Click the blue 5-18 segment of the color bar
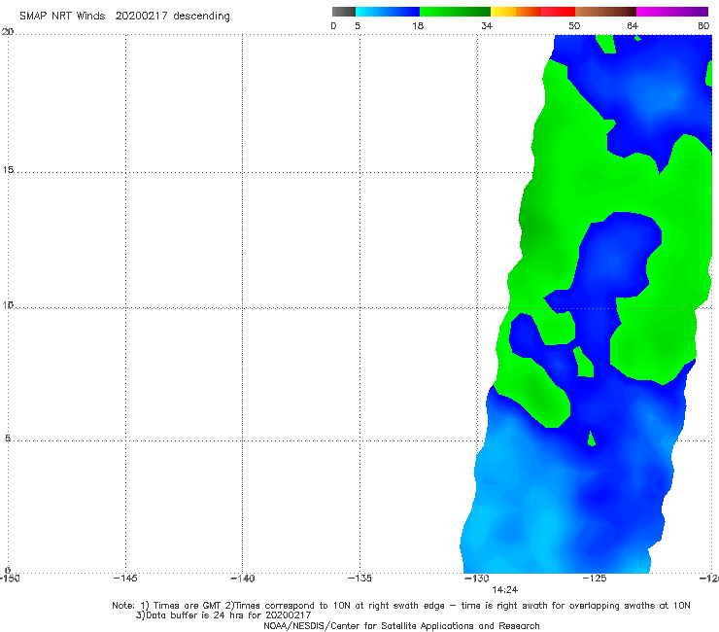The image size is (719, 632). [388, 12]
